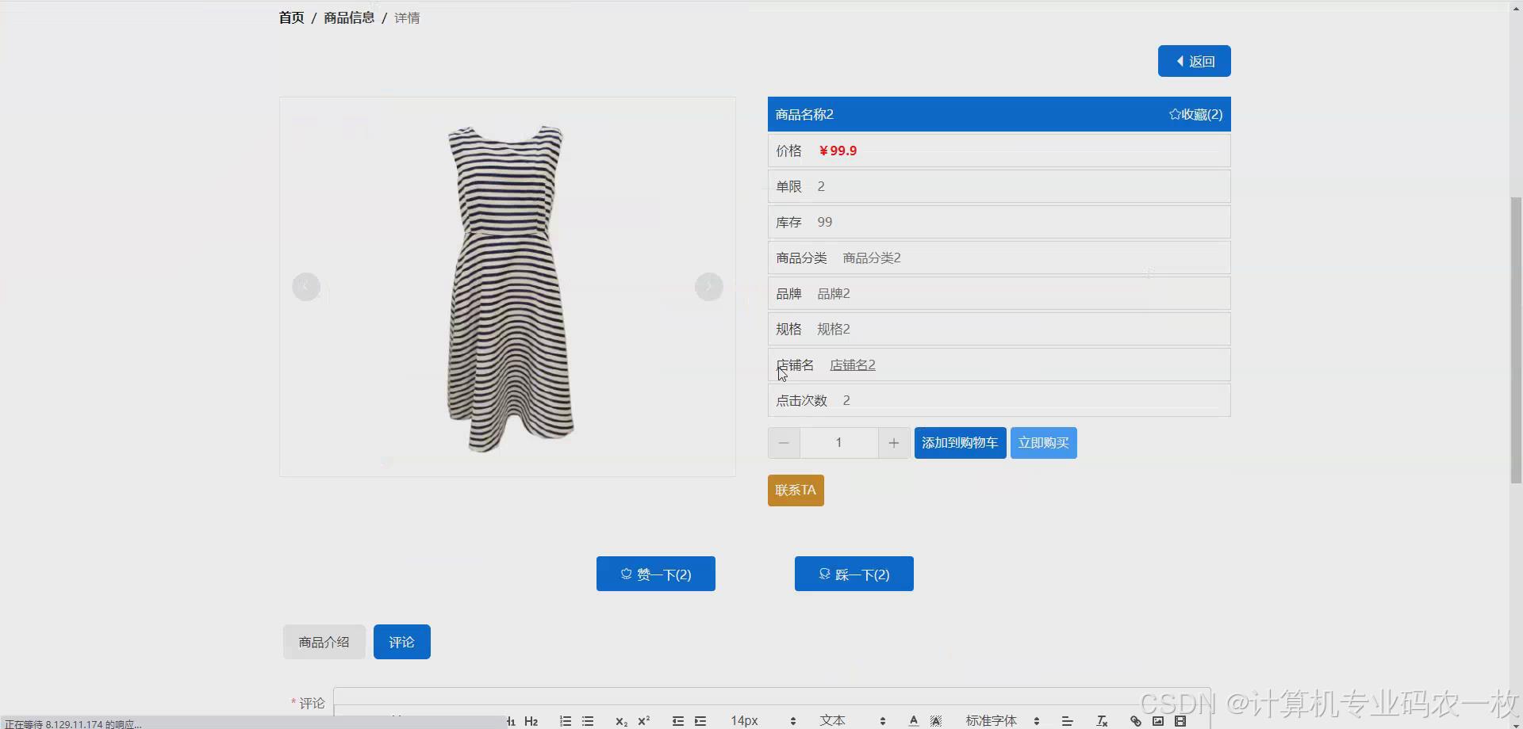Viewport: 1523px width, 729px height.
Task: Click the 详情 breadcrumb text
Action: [407, 17]
